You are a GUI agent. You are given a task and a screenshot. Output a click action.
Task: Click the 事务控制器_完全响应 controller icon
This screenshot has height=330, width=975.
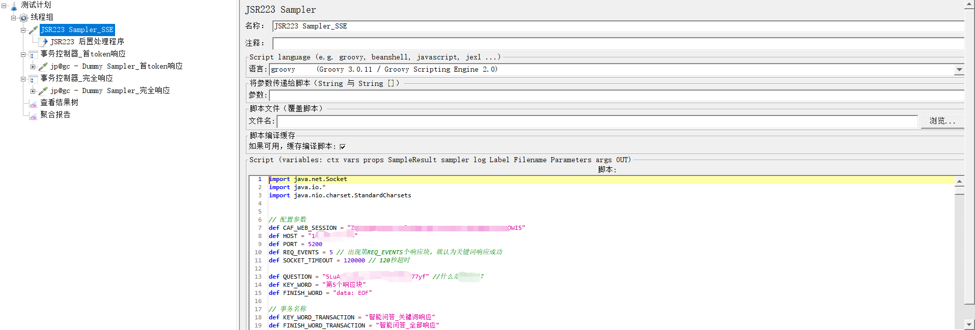pyautogui.click(x=34, y=79)
